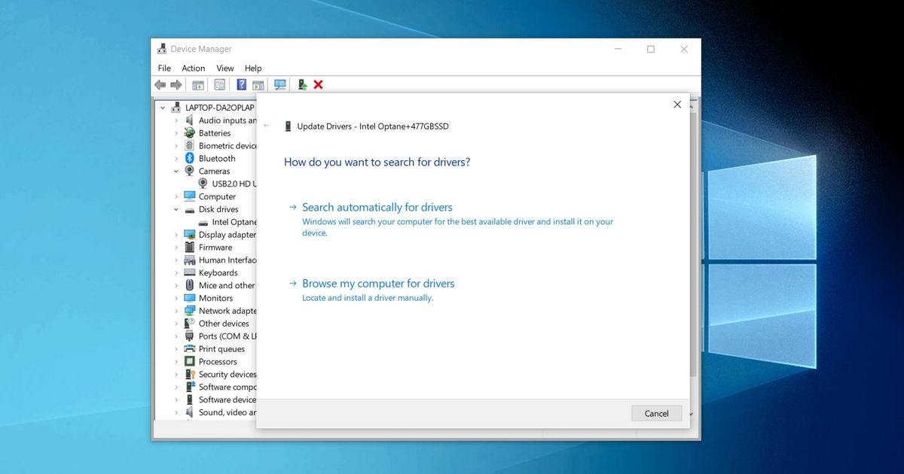904x474 pixels.
Task: Close the Update Drivers dialog with X
Action: click(677, 105)
